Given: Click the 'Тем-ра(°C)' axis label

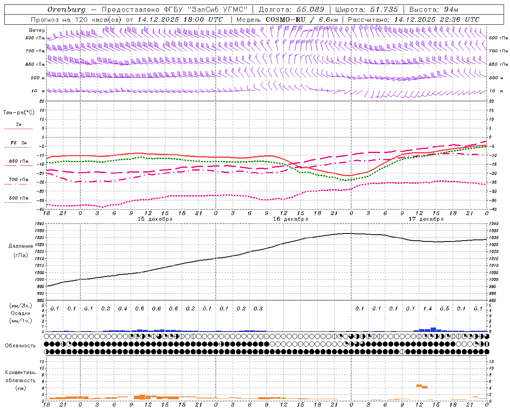Looking at the screenshot, I should (19, 113).
